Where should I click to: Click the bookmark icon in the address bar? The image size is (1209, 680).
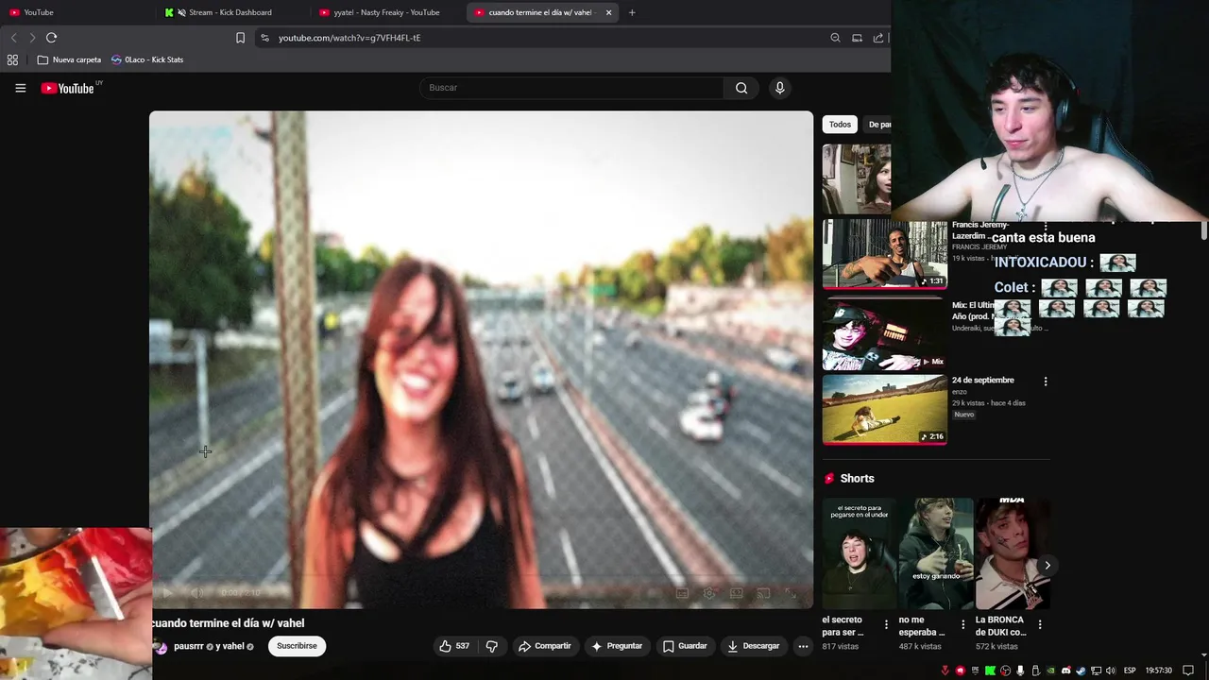pyautogui.click(x=240, y=38)
